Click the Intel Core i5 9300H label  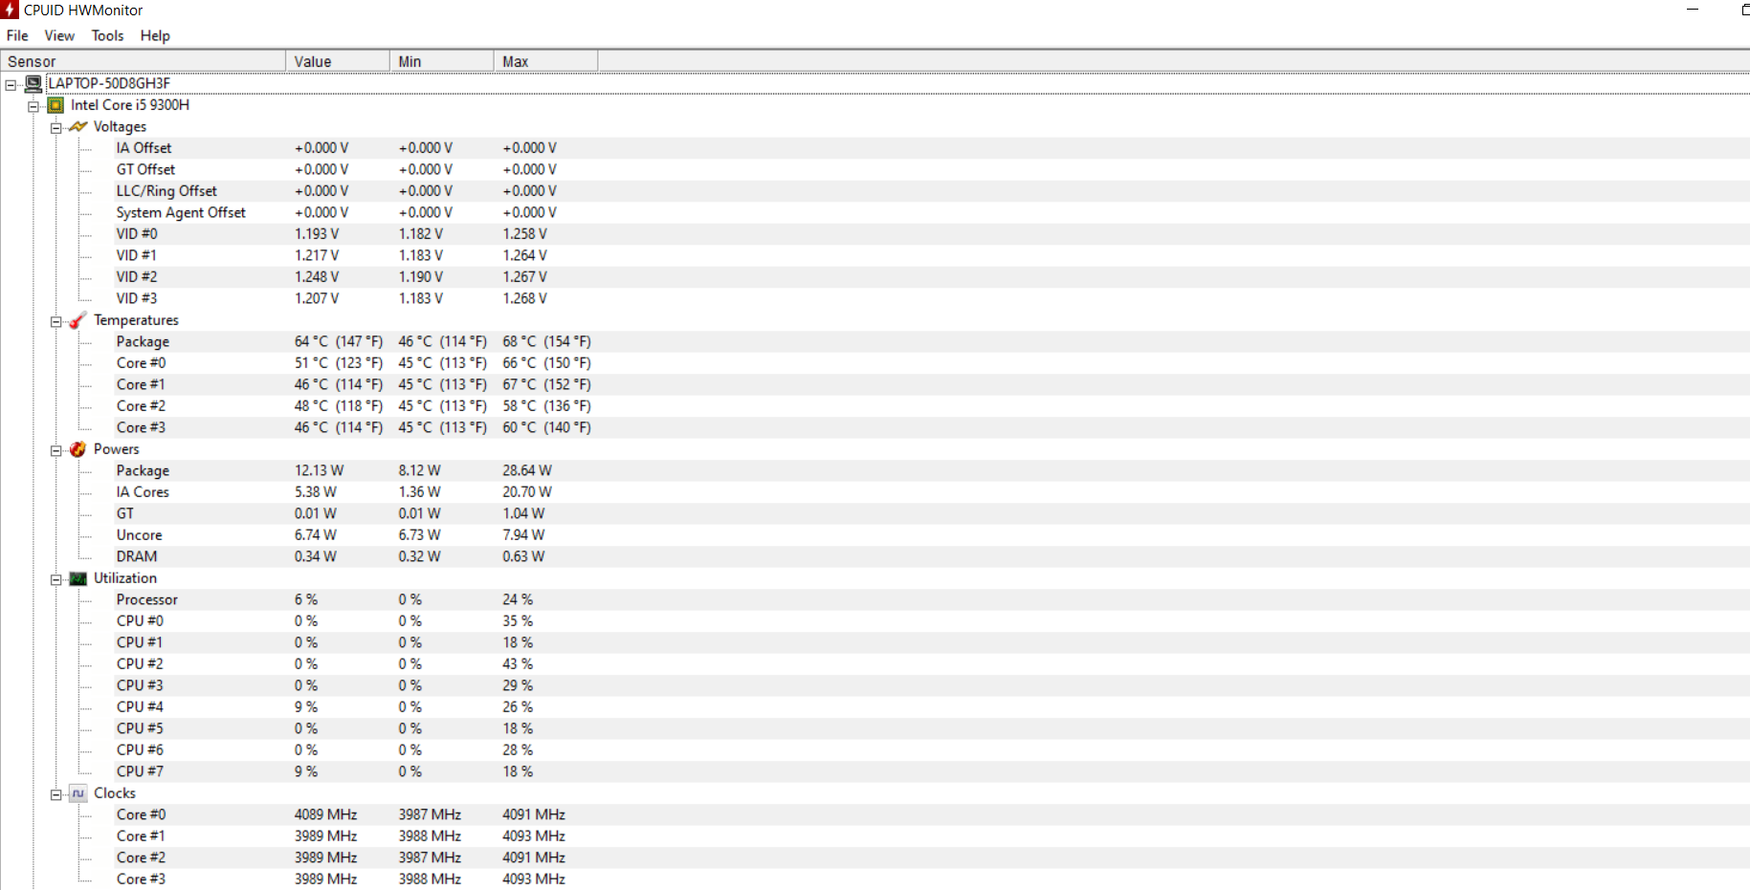[130, 105]
